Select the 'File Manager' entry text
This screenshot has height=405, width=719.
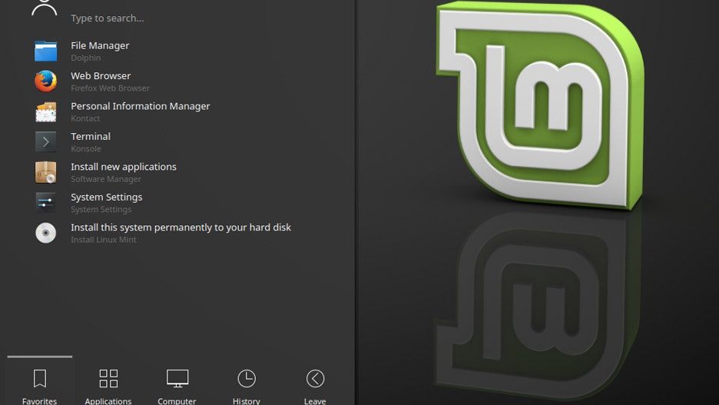click(100, 45)
